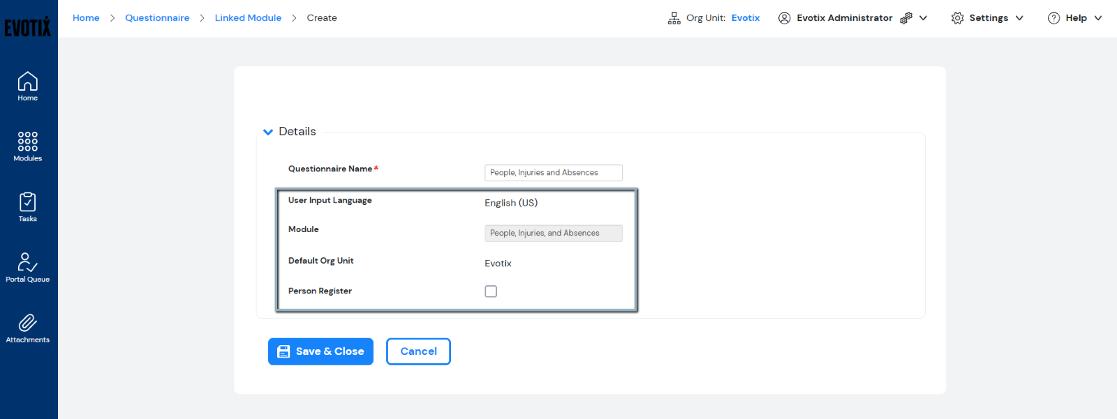
Task: Expand the Help dropdown arrow
Action: pos(1098,18)
